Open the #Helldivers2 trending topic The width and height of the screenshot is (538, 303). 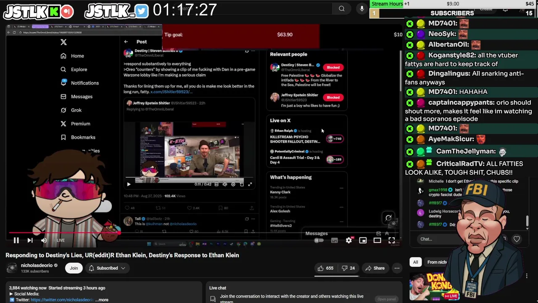coord(281,226)
